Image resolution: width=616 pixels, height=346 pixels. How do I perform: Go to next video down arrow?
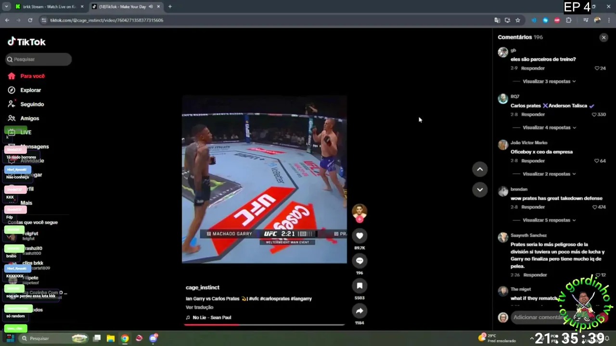coord(480,190)
